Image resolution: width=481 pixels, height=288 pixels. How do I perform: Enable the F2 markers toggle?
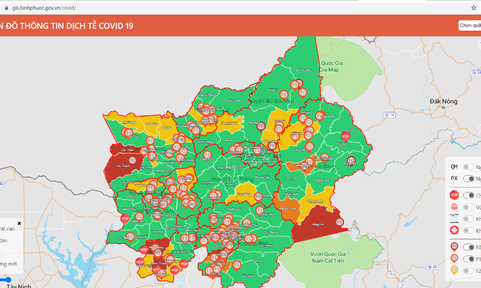(x=469, y=271)
